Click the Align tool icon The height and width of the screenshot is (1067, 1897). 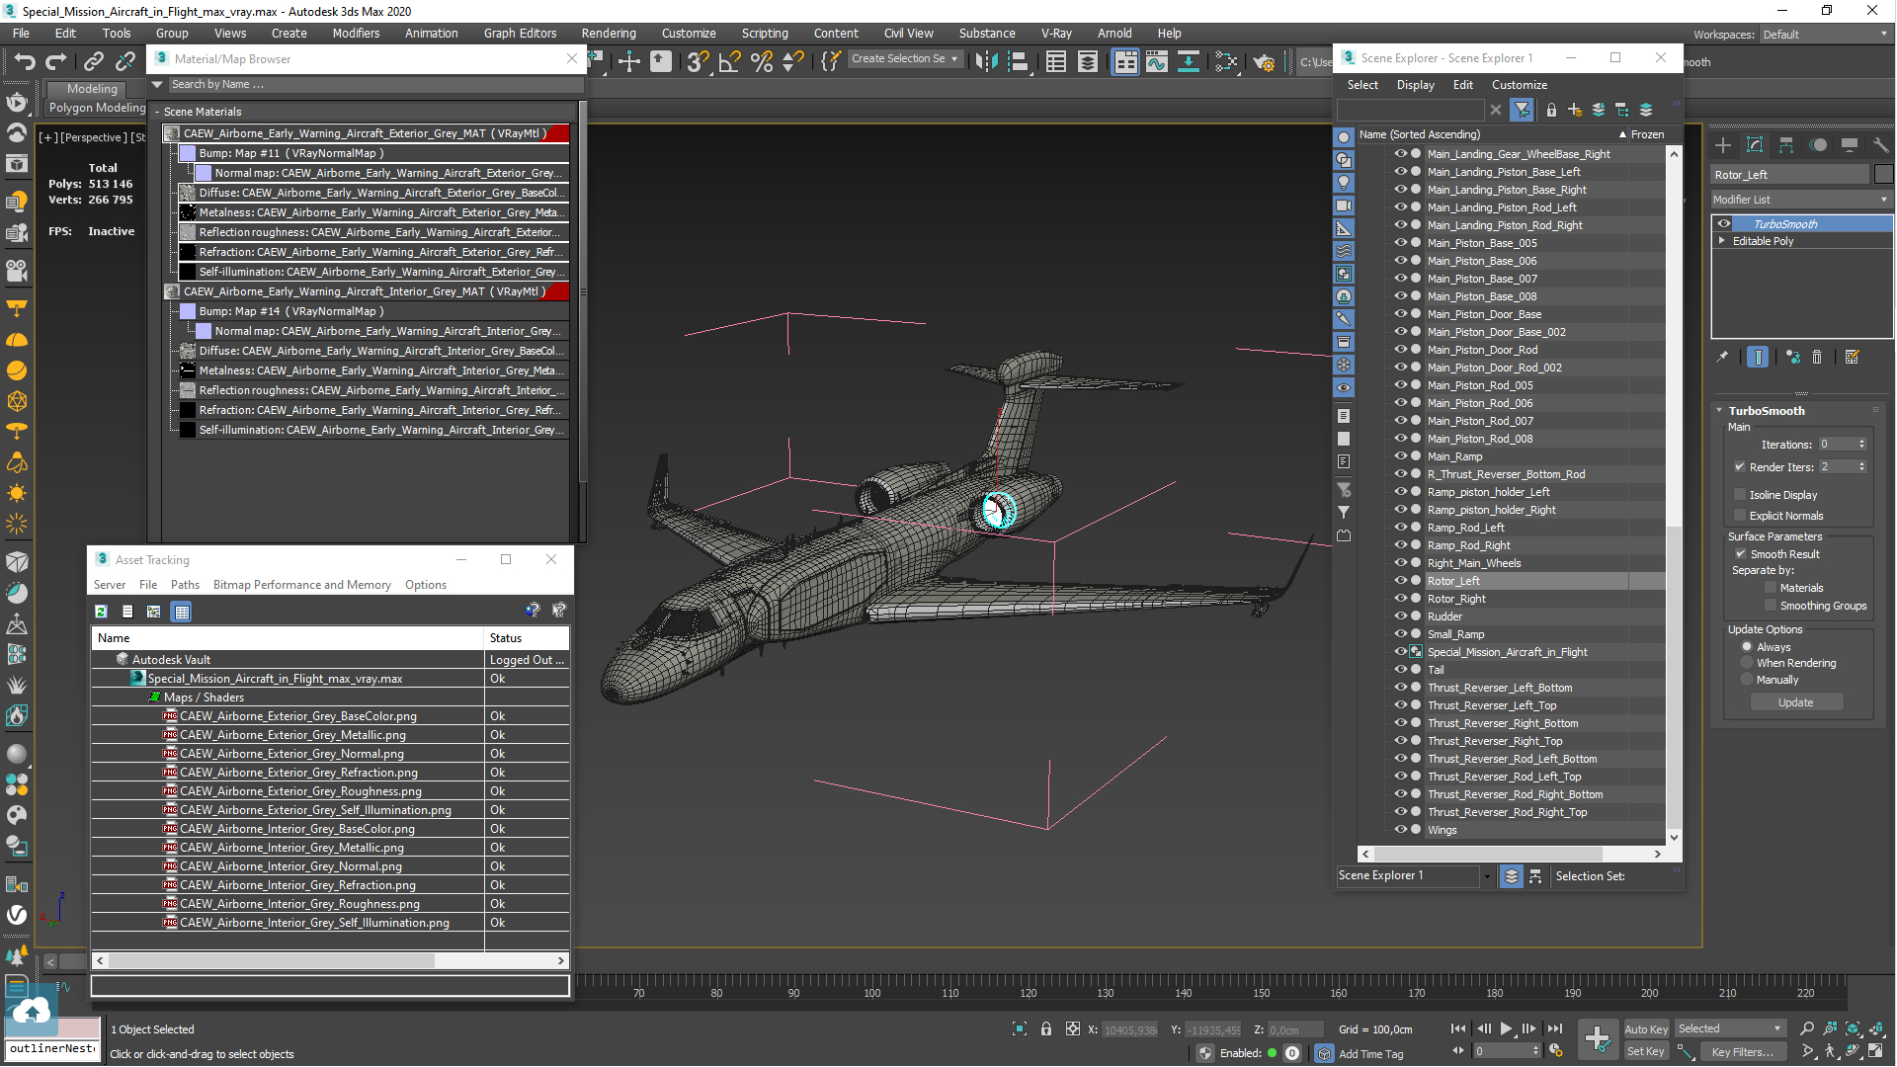pyautogui.click(x=1019, y=62)
